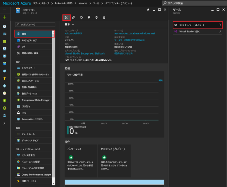Image resolution: width=227 pixels, height=187 pixels.
Task: Click the Export icon in database toolbar
Action: click(x=89, y=17)
